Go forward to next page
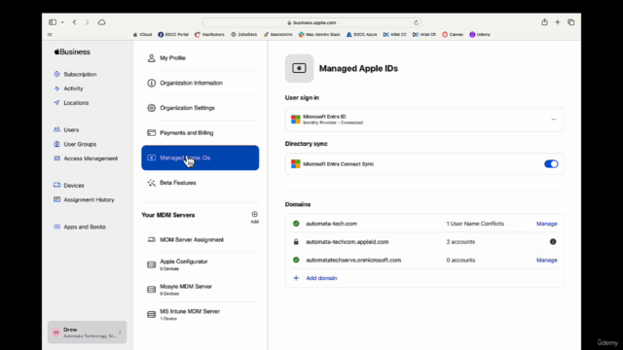This screenshot has height=350, width=623. coord(87,22)
